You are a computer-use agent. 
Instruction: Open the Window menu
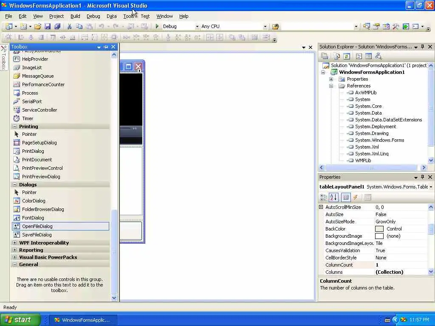pos(164,17)
